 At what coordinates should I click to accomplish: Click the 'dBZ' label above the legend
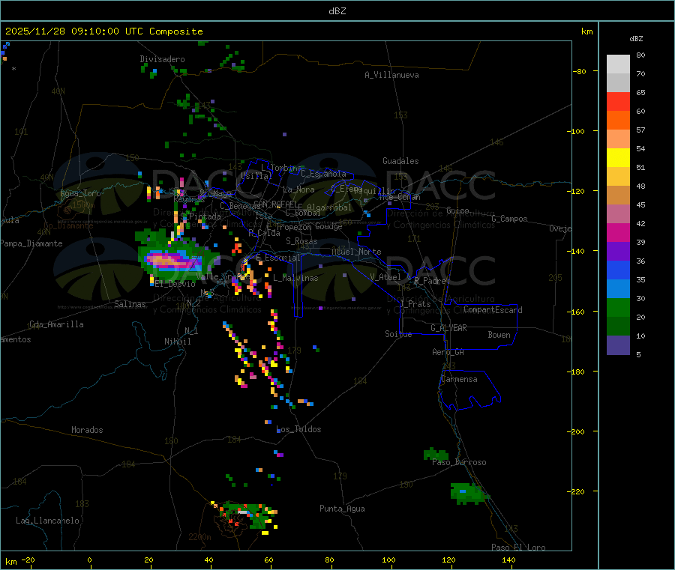coord(636,39)
